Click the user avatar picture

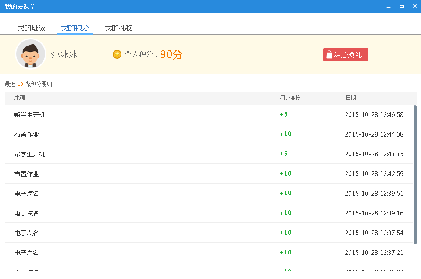31,54
